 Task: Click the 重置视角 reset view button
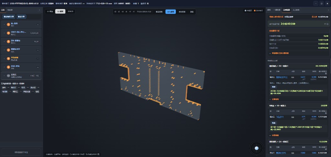pyautogui.click(x=159, y=12)
